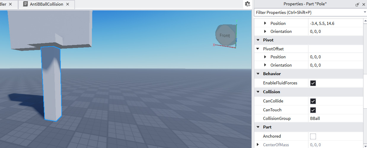Image resolution: width=367 pixels, height=148 pixels.
Task: Click the Front view cube selector
Action: click(x=226, y=35)
